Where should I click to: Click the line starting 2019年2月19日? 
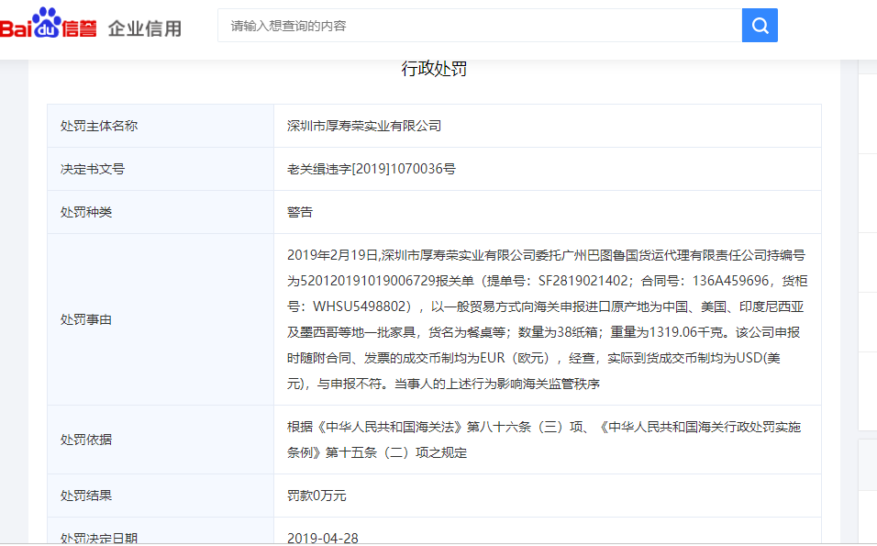tap(546, 255)
